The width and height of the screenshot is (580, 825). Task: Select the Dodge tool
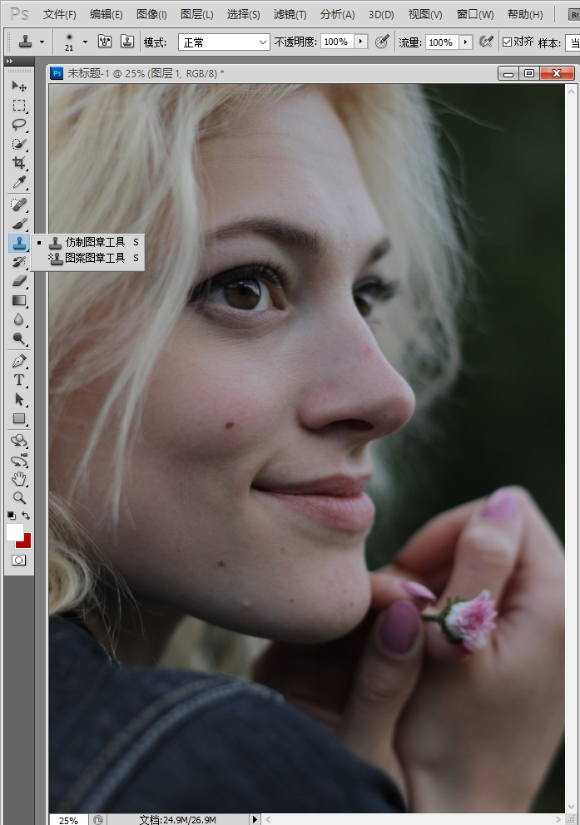pyautogui.click(x=19, y=338)
